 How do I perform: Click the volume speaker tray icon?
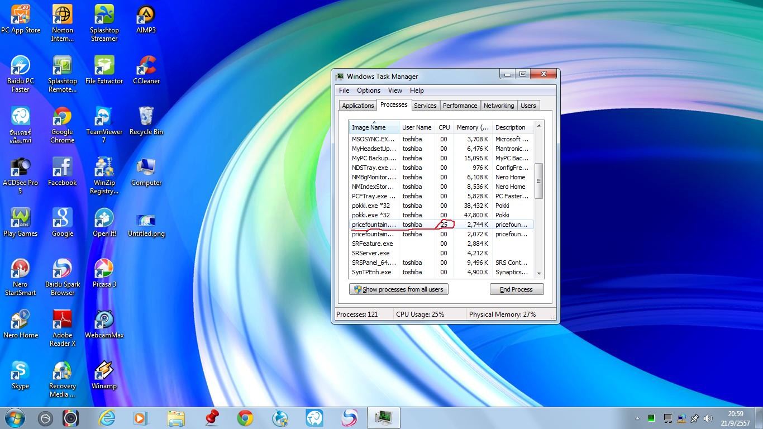(708, 418)
